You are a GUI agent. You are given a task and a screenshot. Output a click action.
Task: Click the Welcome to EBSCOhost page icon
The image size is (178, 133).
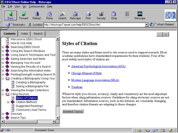click(7, 39)
